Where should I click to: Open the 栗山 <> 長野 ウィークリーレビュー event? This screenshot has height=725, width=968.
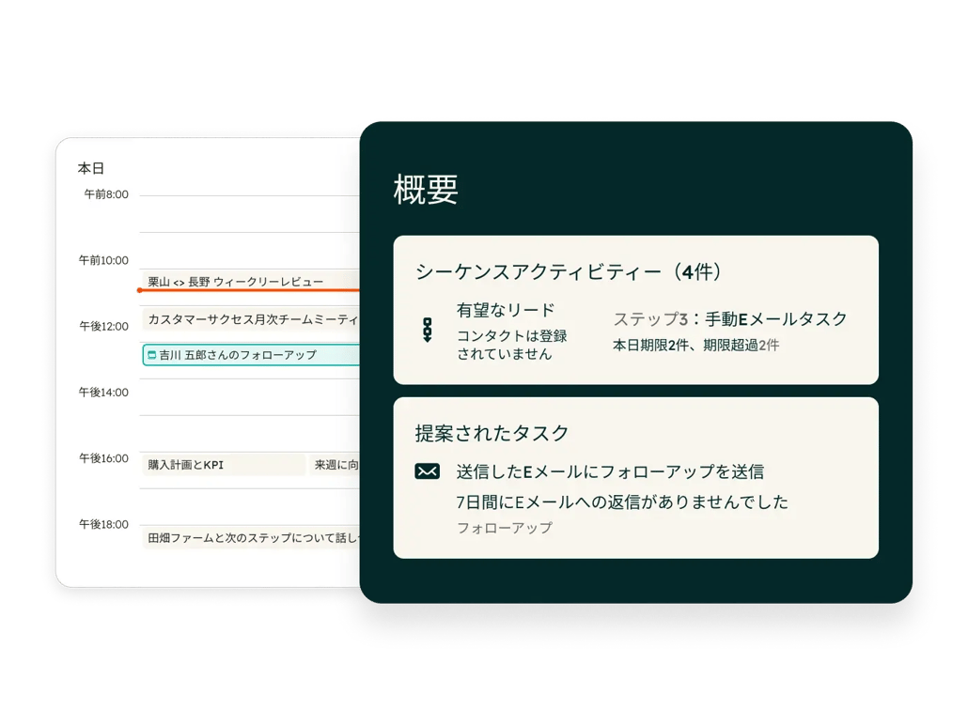(x=250, y=280)
